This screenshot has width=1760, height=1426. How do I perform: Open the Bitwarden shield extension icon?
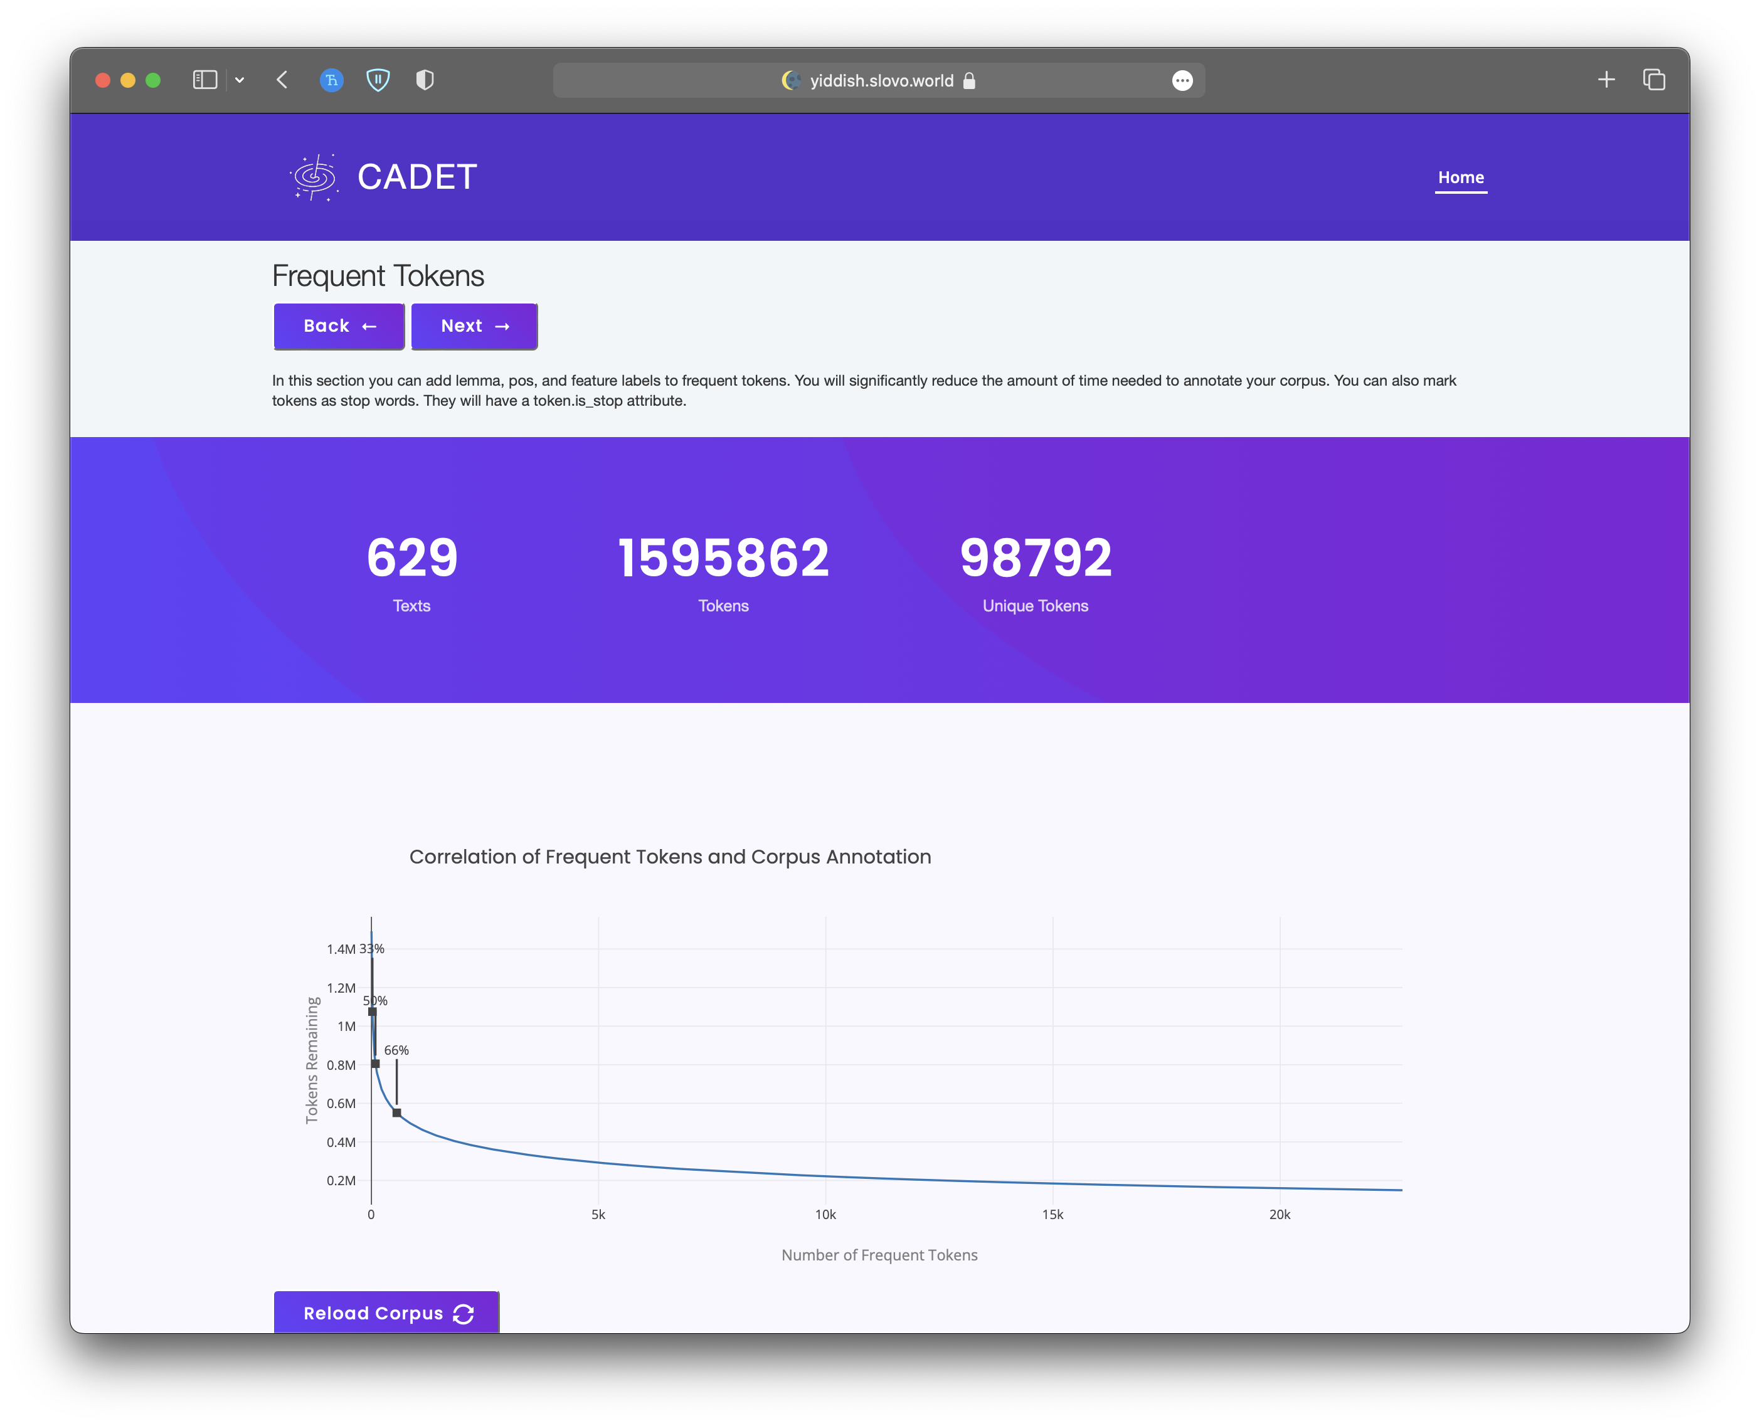coord(378,80)
